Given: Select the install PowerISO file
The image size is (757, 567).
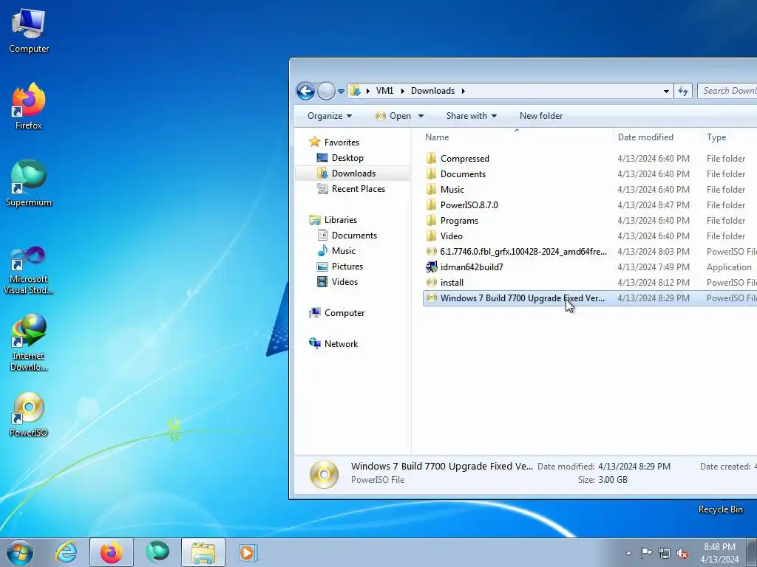Looking at the screenshot, I should coord(452,283).
